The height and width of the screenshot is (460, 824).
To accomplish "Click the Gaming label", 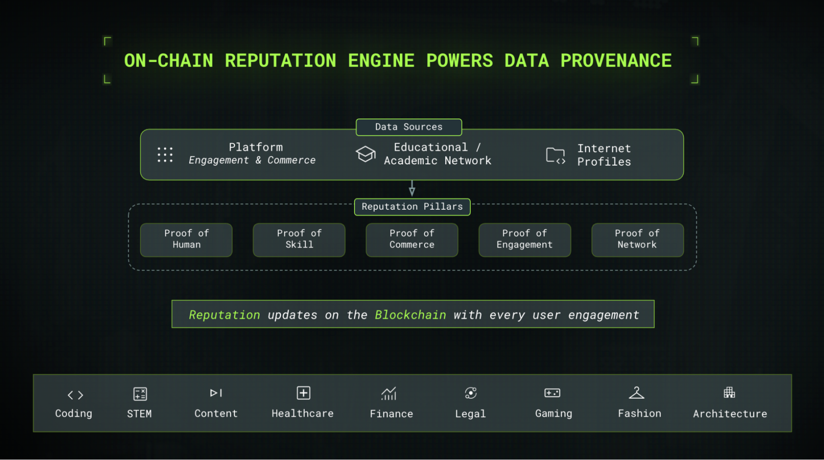I will (x=554, y=414).
